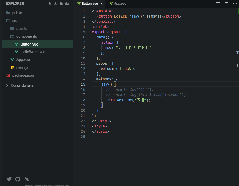This screenshot has height=186, width=239.
Task: Open the preview pane icon at top right
Action: click(226, 4)
